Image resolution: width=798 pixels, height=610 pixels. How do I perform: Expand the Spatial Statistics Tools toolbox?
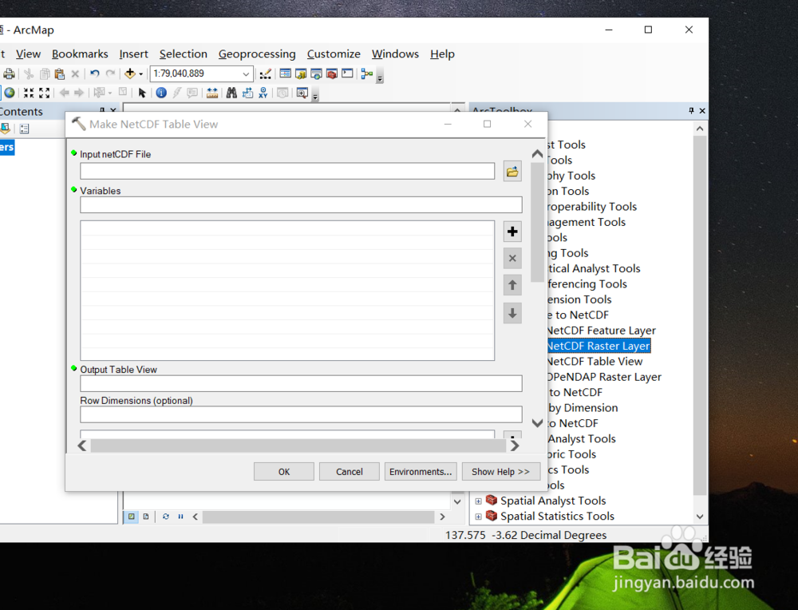click(x=478, y=517)
